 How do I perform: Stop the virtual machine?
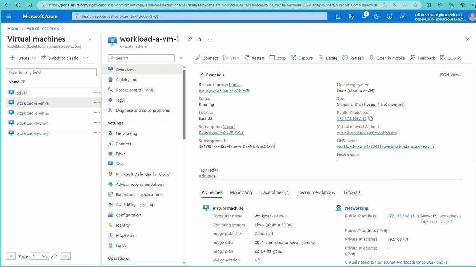[277, 58]
